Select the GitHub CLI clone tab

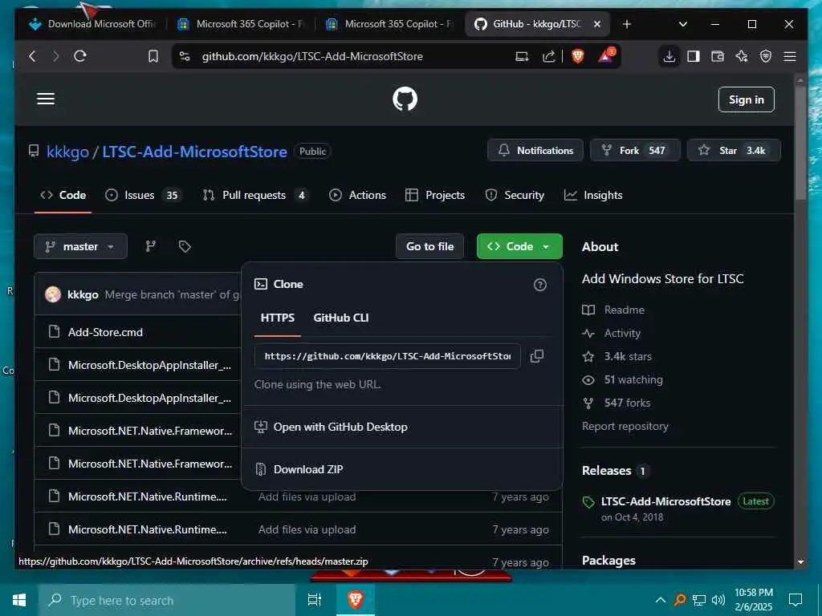click(340, 318)
